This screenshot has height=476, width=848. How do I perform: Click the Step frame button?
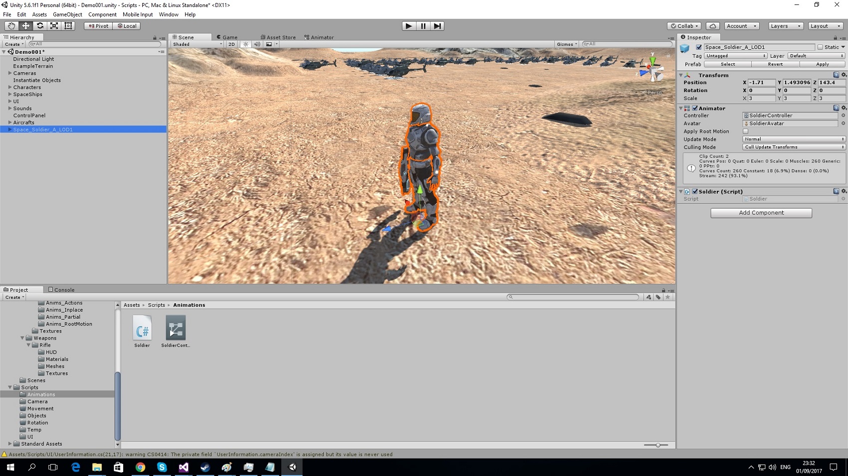pyautogui.click(x=437, y=26)
